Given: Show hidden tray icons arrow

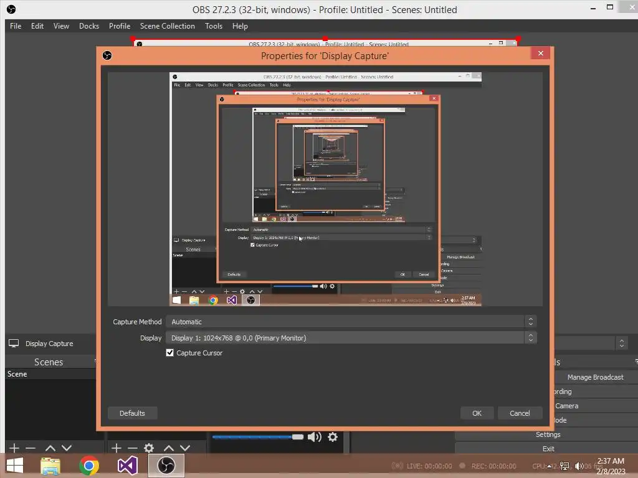Looking at the screenshot, I should coord(550,466).
